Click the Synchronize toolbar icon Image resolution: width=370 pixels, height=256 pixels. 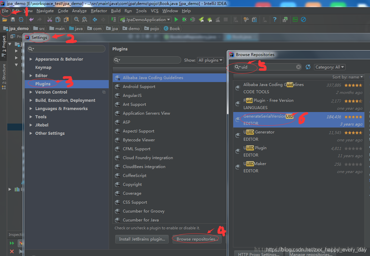[21, 19]
